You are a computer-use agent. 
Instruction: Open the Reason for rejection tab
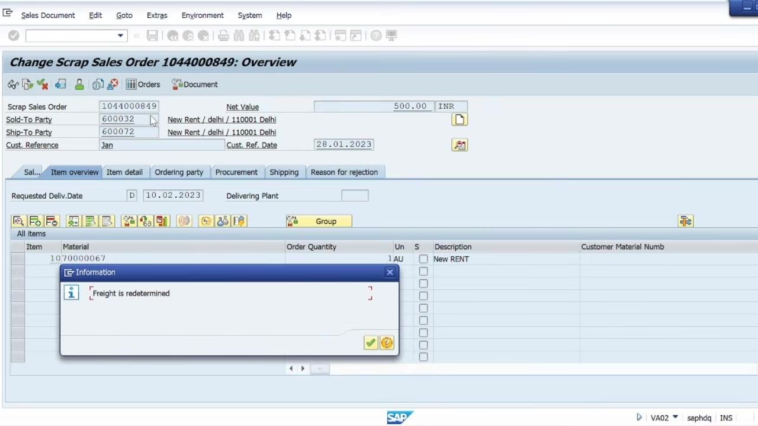(x=344, y=172)
